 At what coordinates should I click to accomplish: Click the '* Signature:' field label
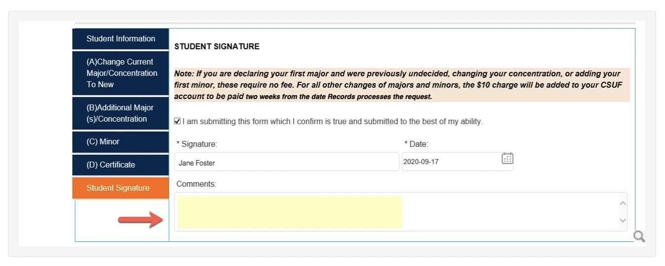point(197,144)
